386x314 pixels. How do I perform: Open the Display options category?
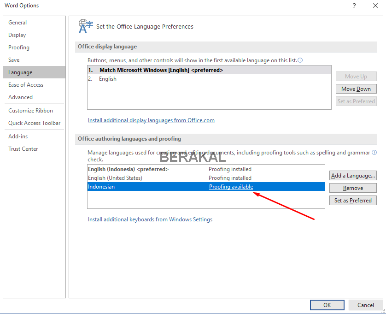[34, 35]
